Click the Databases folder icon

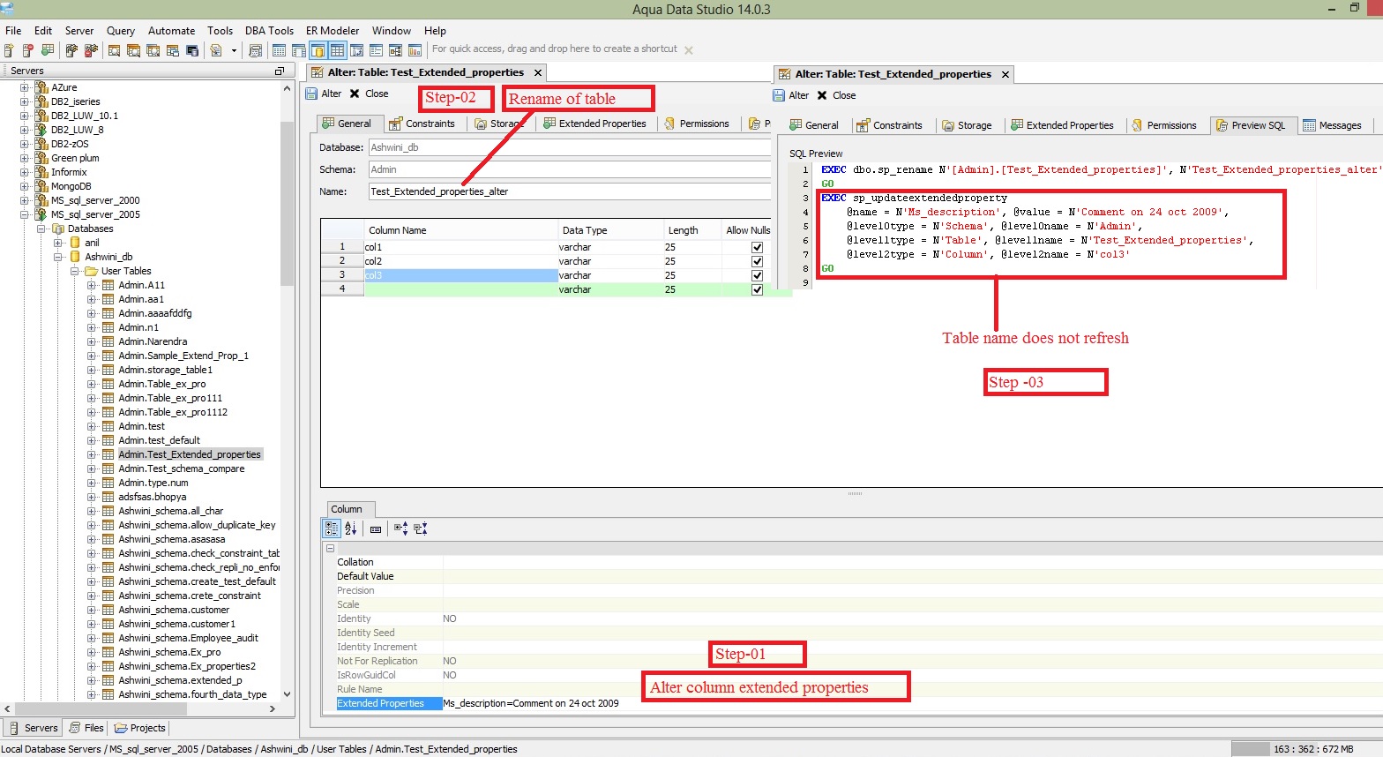pos(58,229)
